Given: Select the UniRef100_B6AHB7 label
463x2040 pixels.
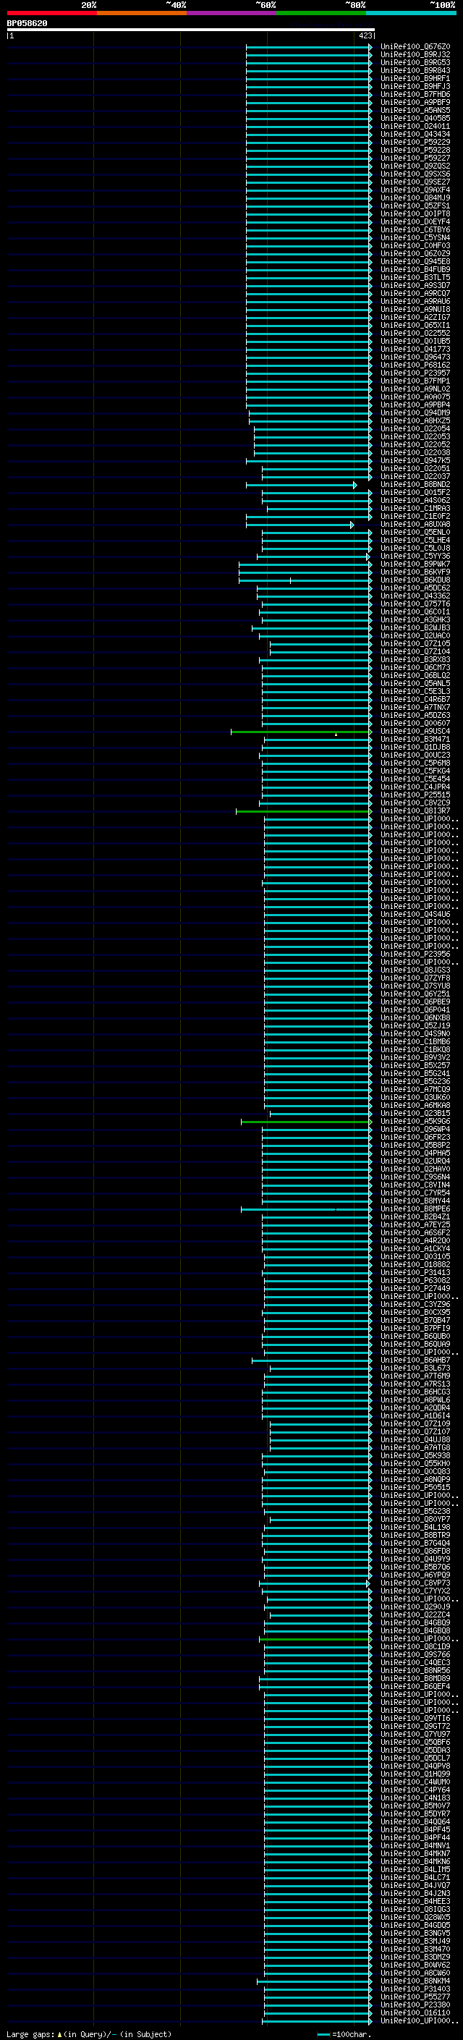Looking at the screenshot, I should (x=415, y=1360).
